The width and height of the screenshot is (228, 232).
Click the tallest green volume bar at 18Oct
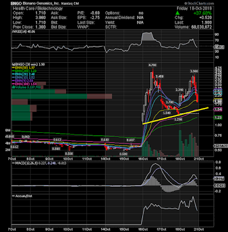(x=180, y=143)
